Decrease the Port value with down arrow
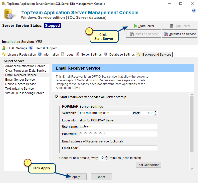The image size is (198, 183). (155, 114)
